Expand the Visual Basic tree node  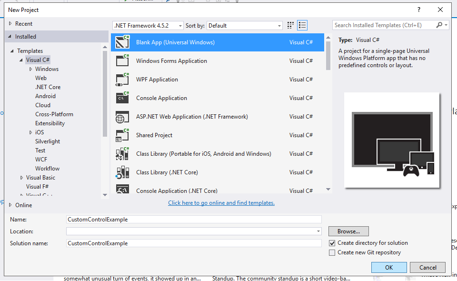tap(21, 178)
